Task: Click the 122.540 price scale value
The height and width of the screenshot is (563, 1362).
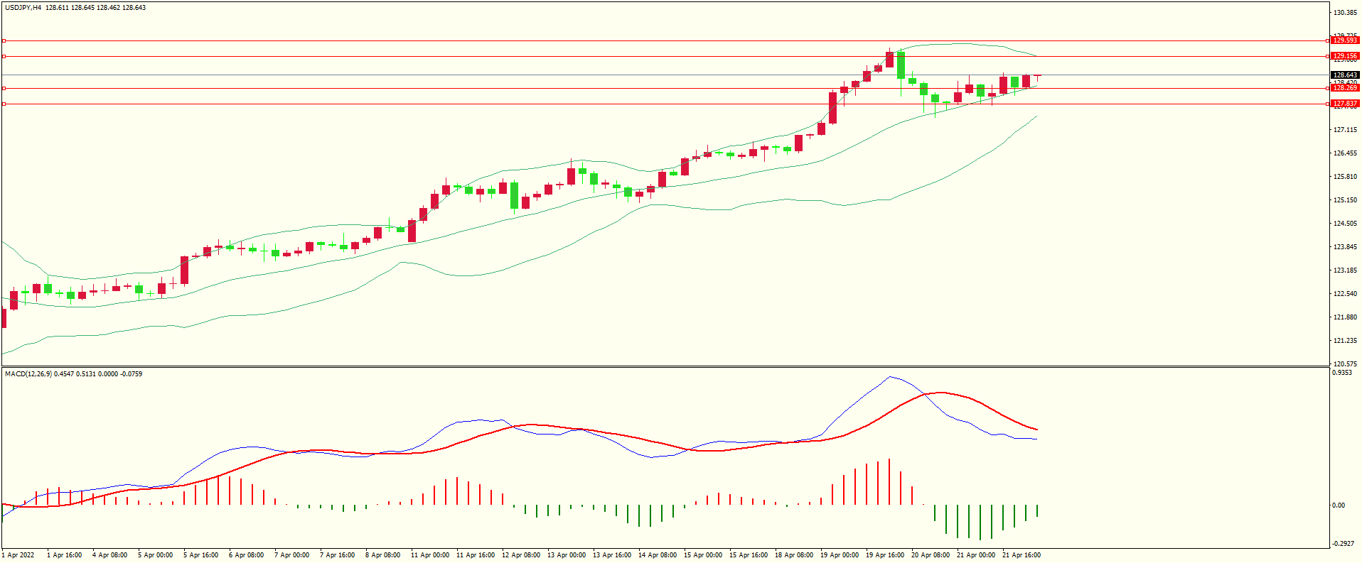Action: (1346, 294)
